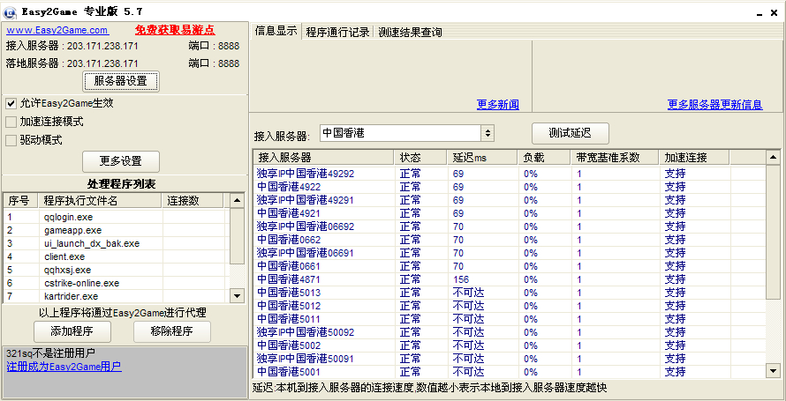Enable 加速连接模式 checkbox
786x401 pixels.
pyautogui.click(x=11, y=122)
